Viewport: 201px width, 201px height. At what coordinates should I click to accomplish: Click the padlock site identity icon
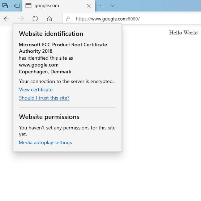(68, 19)
